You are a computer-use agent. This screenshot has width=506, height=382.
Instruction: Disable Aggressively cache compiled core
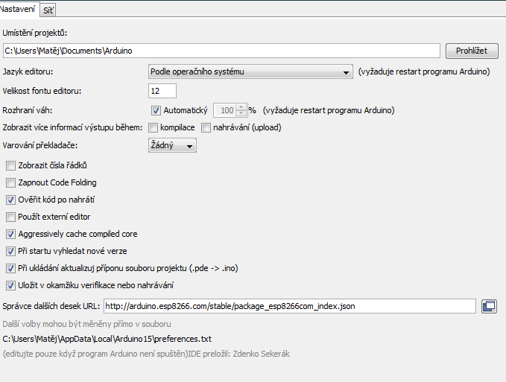pyautogui.click(x=10, y=234)
